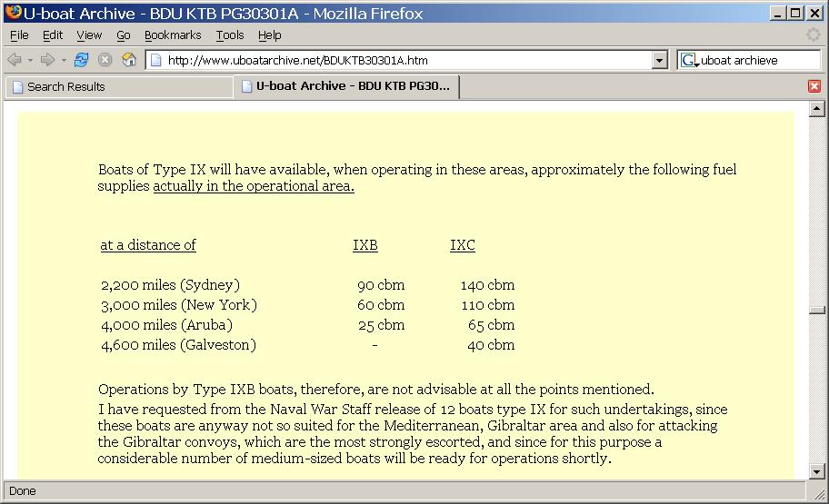Click the '65 cbm' value
829x504 pixels.
491,325
